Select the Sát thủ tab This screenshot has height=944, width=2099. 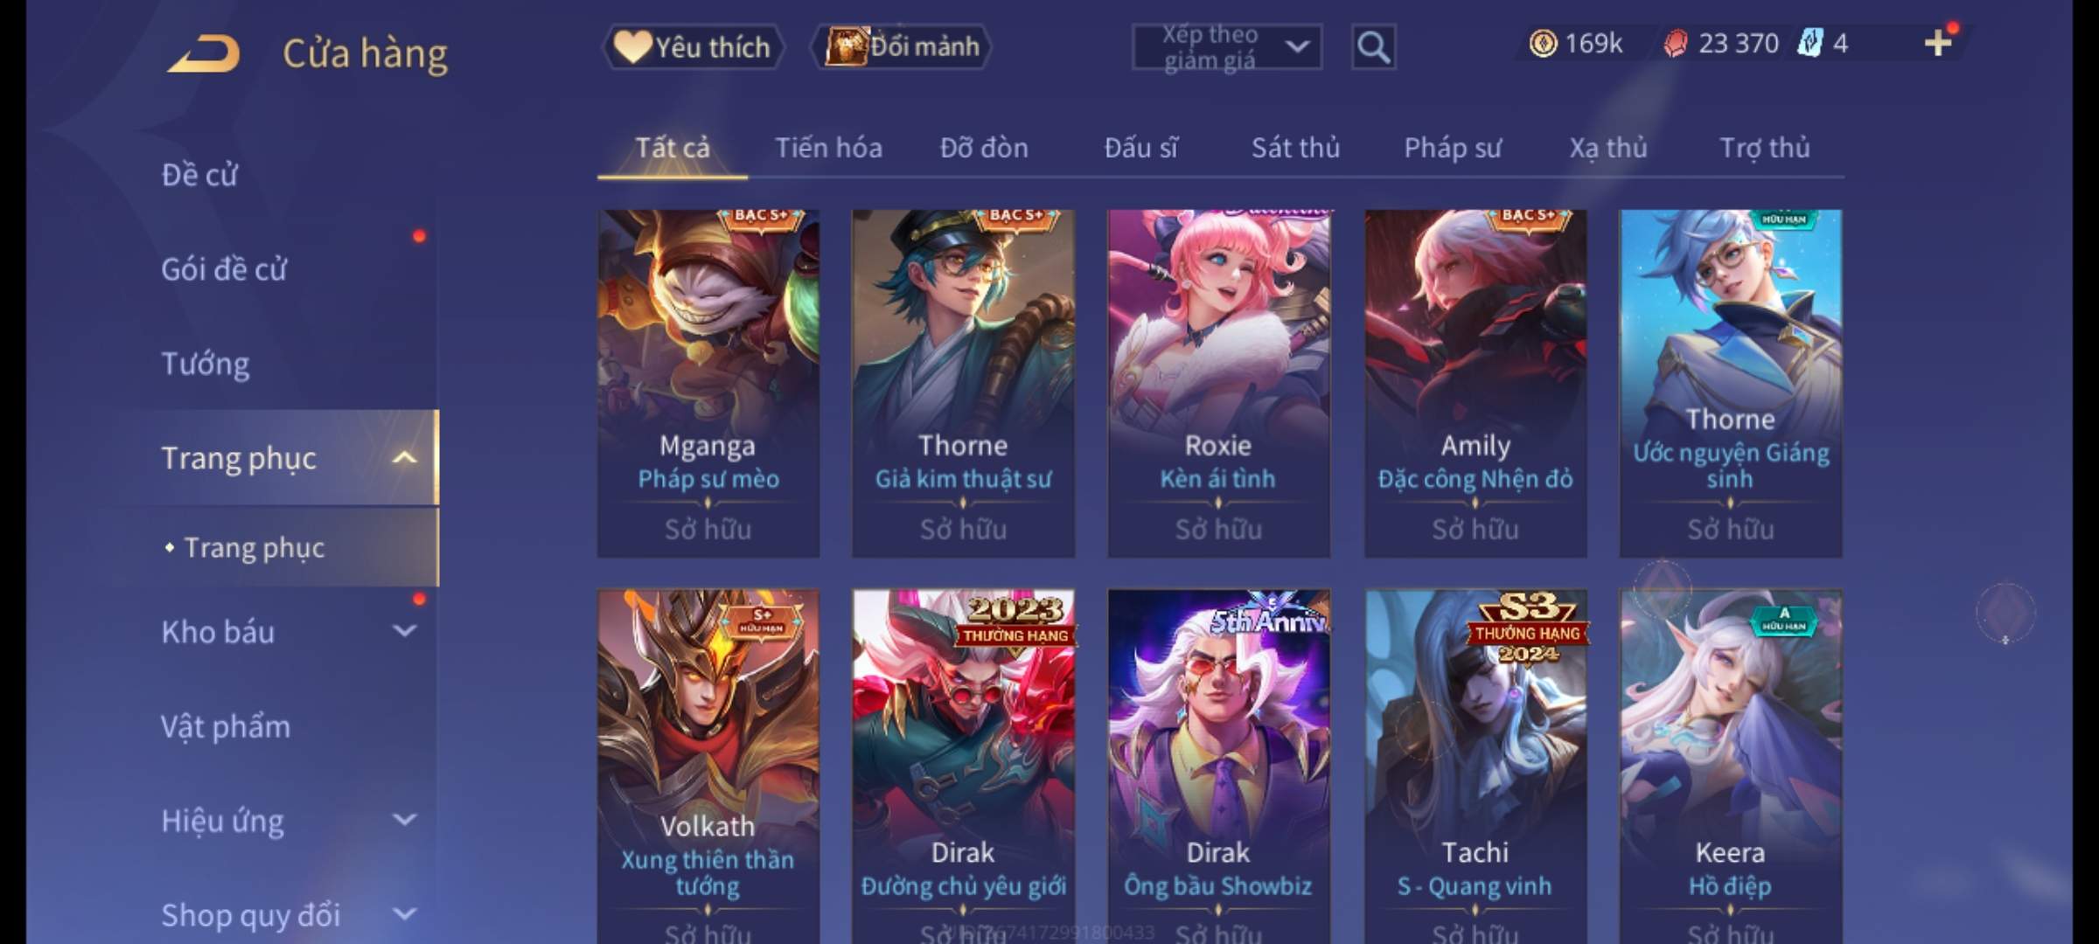pos(1295,148)
